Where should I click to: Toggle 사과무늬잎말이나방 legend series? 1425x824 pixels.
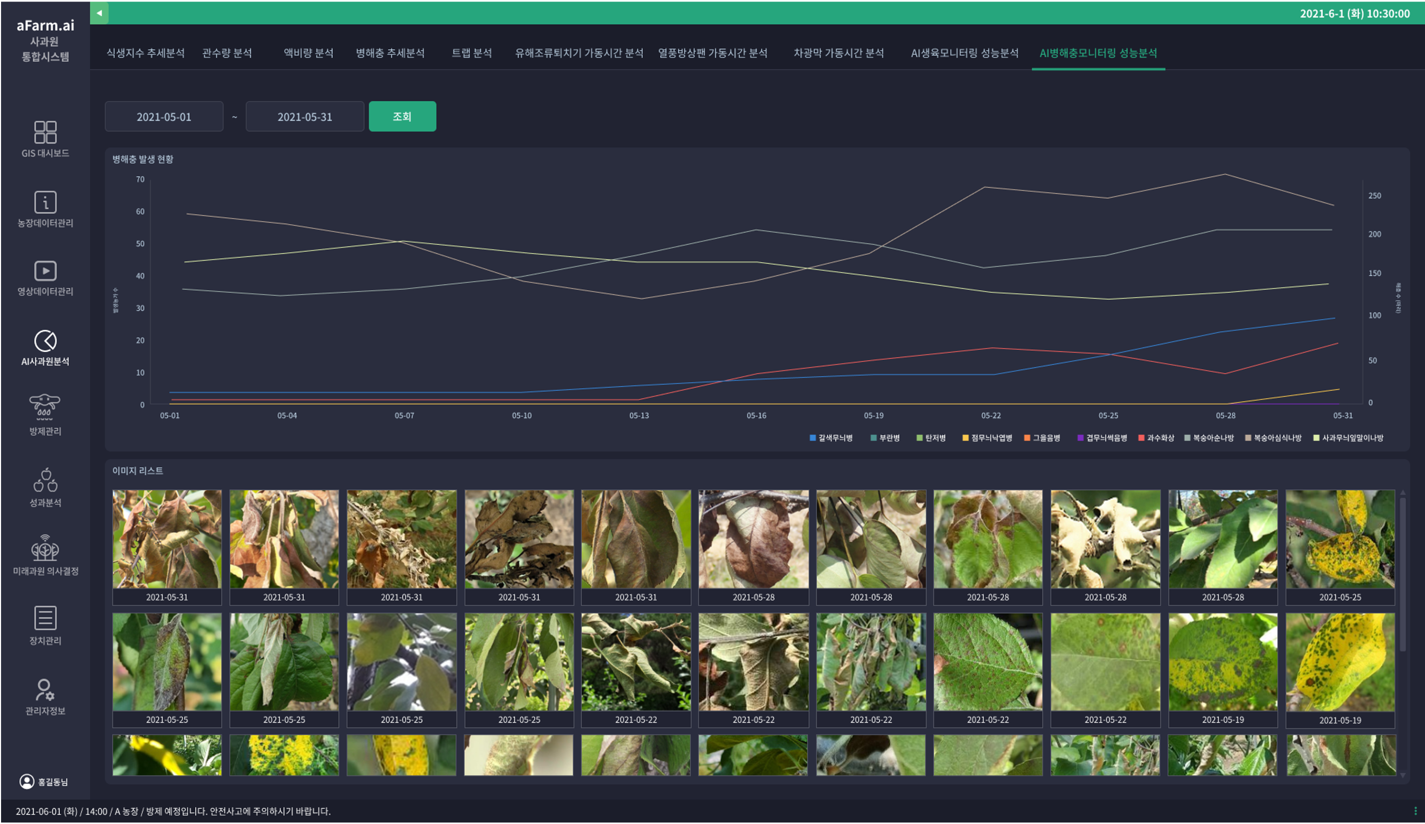tap(1347, 438)
